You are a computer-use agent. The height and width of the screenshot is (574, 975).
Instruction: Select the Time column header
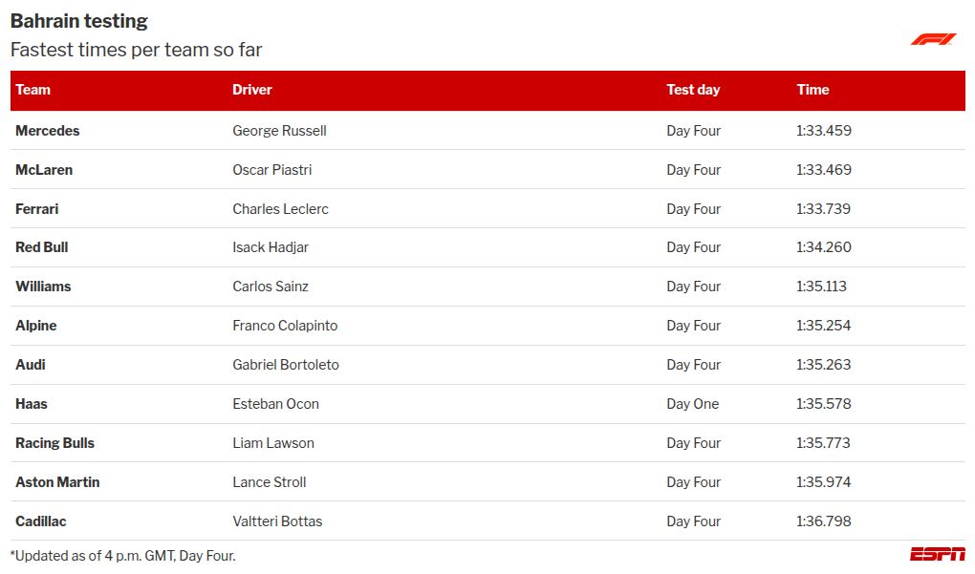point(812,90)
